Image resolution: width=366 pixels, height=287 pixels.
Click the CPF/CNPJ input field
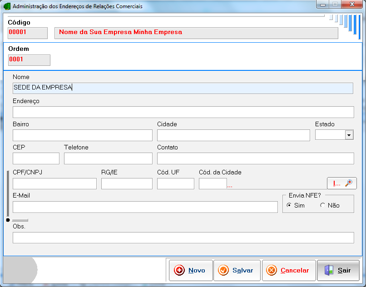click(x=54, y=183)
